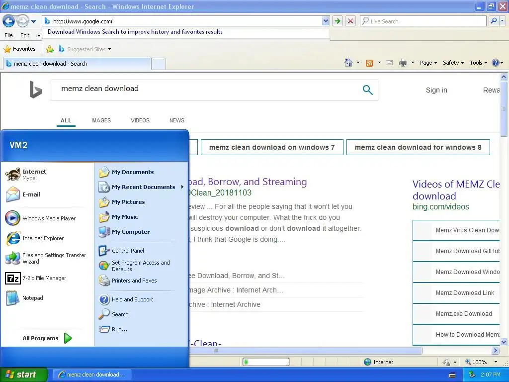Click the Add to Favorites bar icon
This screenshot has width=509, height=382.
pos(50,49)
